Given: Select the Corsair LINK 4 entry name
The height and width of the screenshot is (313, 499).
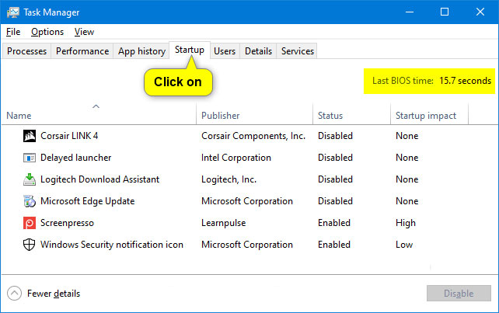Looking at the screenshot, I should tap(69, 136).
